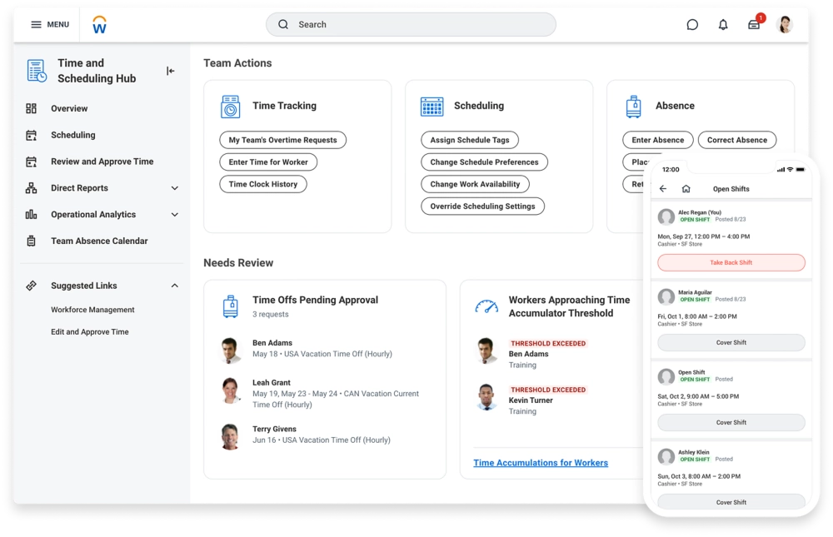Viewport: 833px width, 537px height.
Task: Open the chat message icon
Action: 692,25
